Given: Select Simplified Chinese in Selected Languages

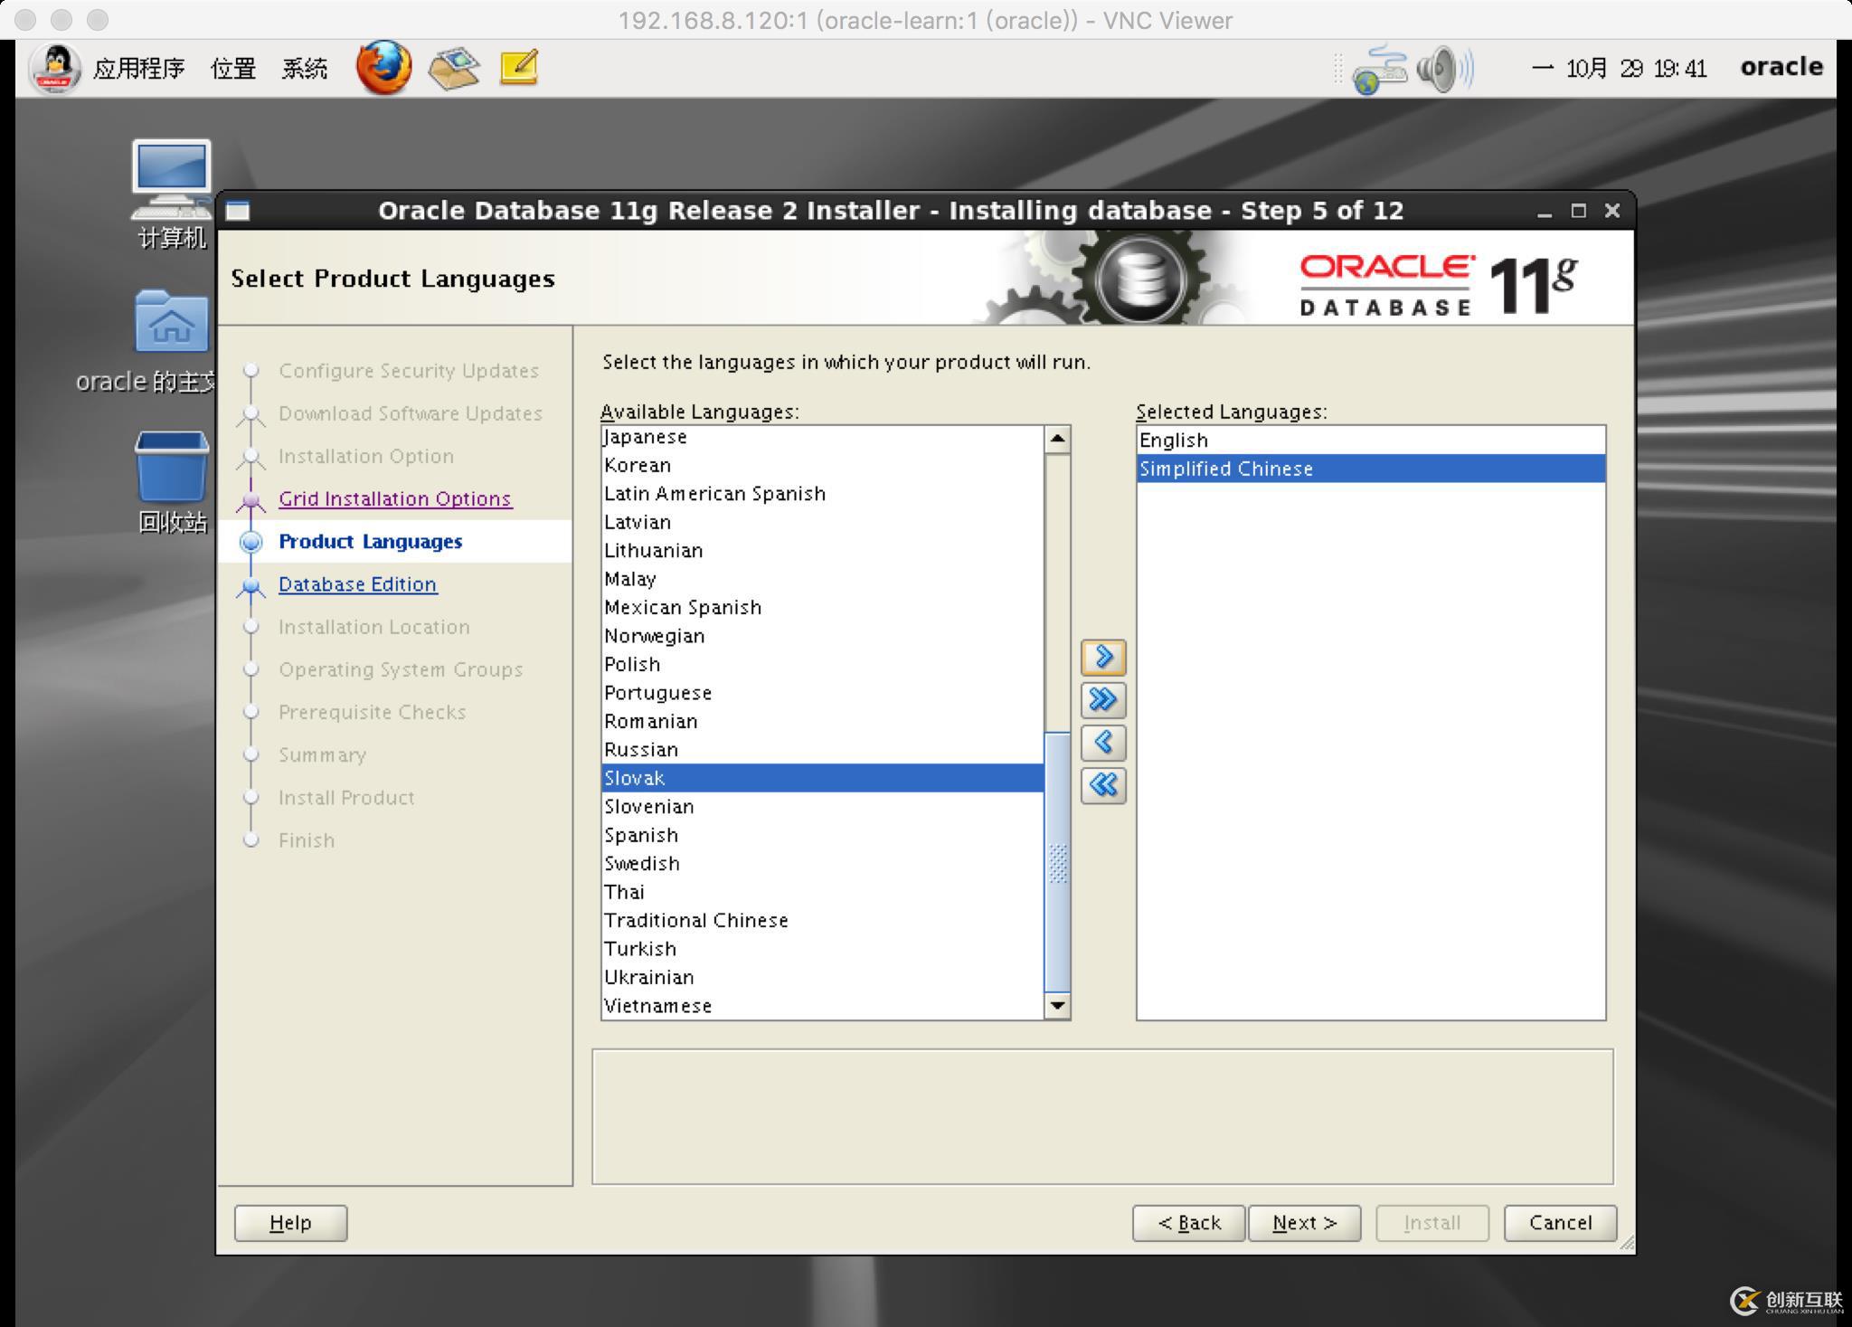Looking at the screenshot, I should 1371,469.
